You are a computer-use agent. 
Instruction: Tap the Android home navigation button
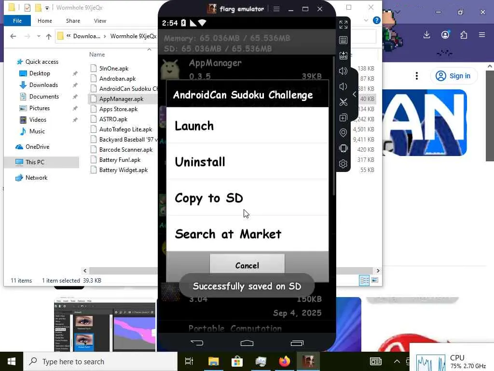pos(247,343)
